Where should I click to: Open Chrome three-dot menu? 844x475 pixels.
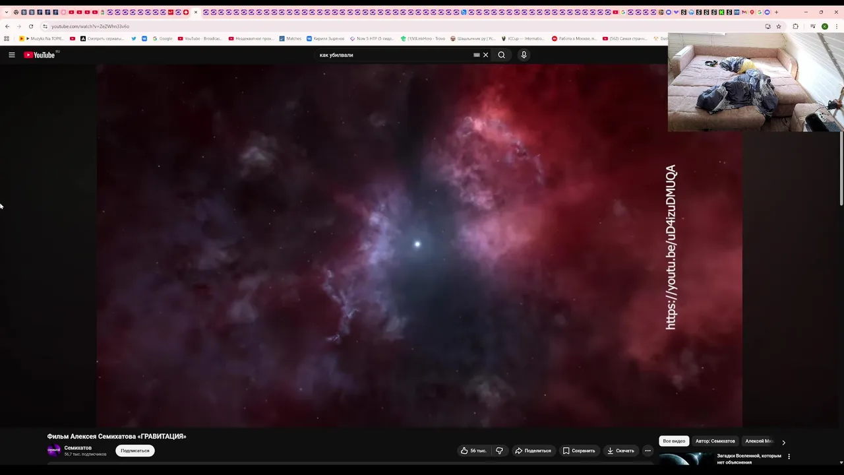(x=837, y=26)
